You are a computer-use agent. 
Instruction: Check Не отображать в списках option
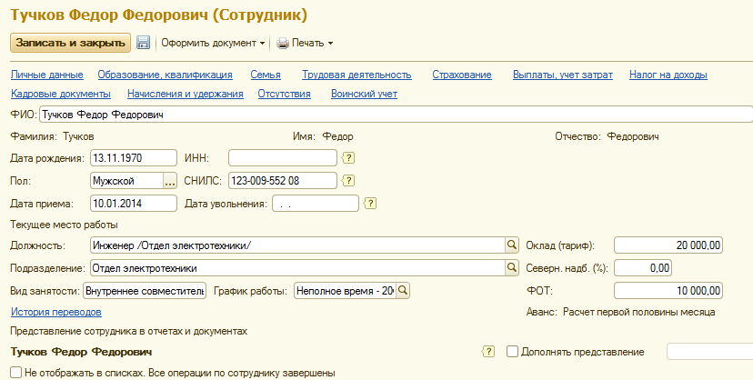pos(15,372)
